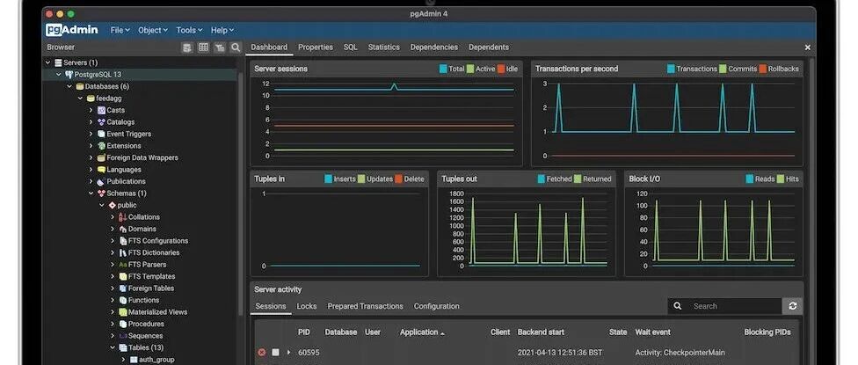The width and height of the screenshot is (858, 365).
Task: Click the feedagg database icon
Action: (x=91, y=99)
